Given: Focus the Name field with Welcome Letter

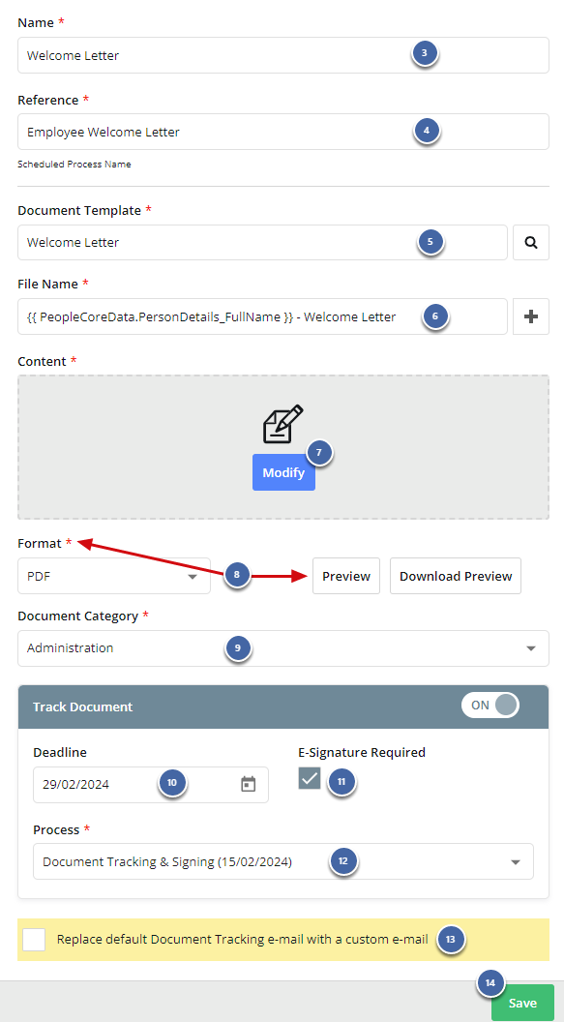Looking at the screenshot, I should tap(283, 55).
